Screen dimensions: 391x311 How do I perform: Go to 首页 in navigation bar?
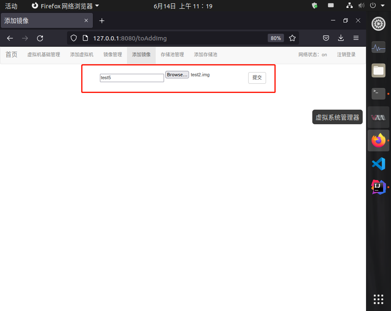[x=12, y=55]
